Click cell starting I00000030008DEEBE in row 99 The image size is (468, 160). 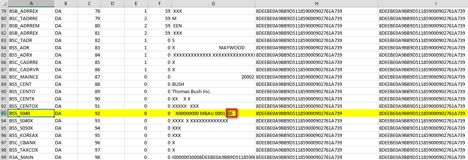point(213,157)
